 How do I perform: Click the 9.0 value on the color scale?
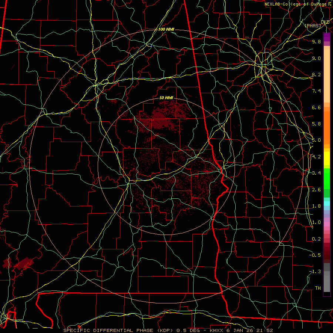[316, 58]
